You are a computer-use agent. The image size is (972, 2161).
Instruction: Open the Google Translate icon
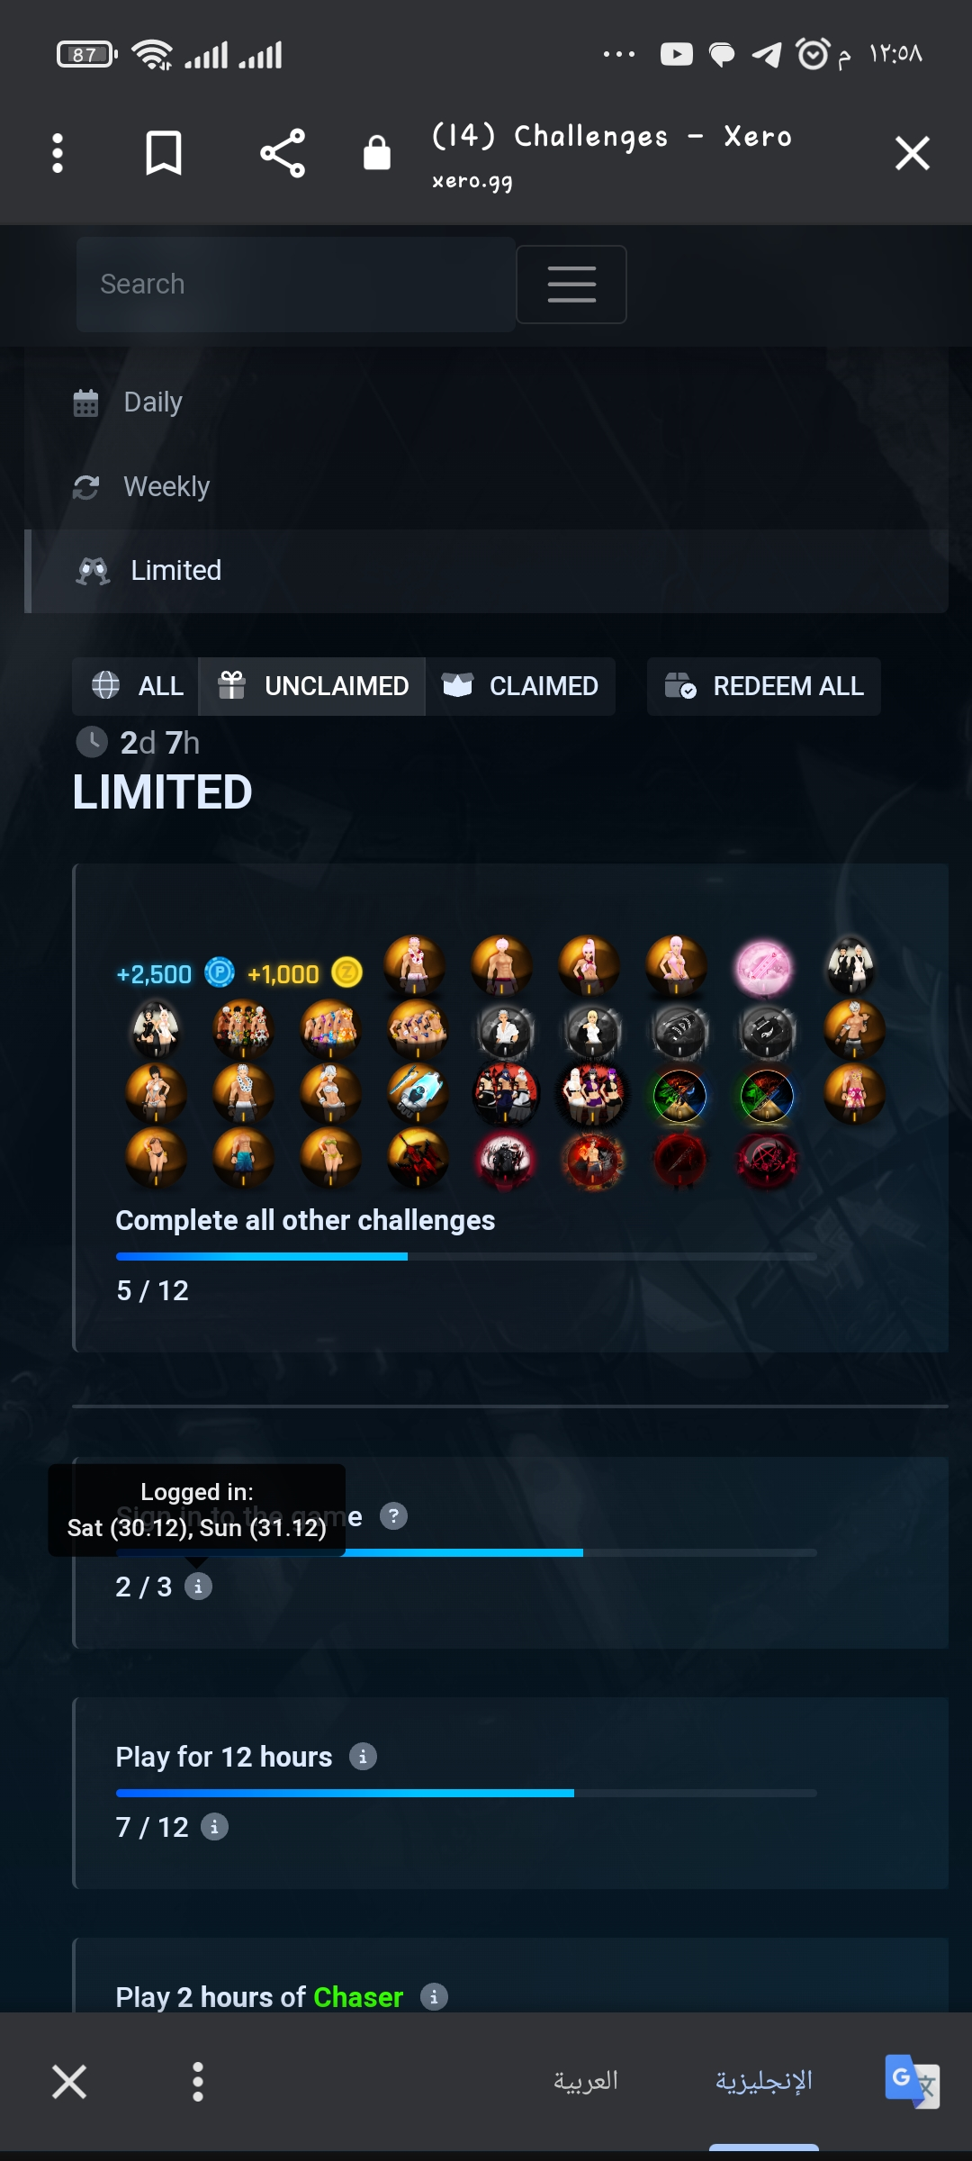click(912, 2081)
